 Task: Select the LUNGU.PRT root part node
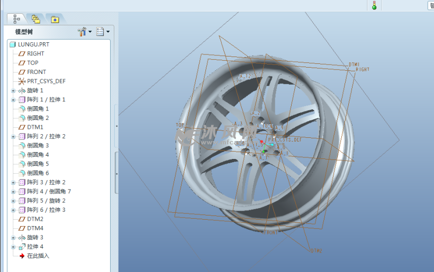tap(33, 44)
